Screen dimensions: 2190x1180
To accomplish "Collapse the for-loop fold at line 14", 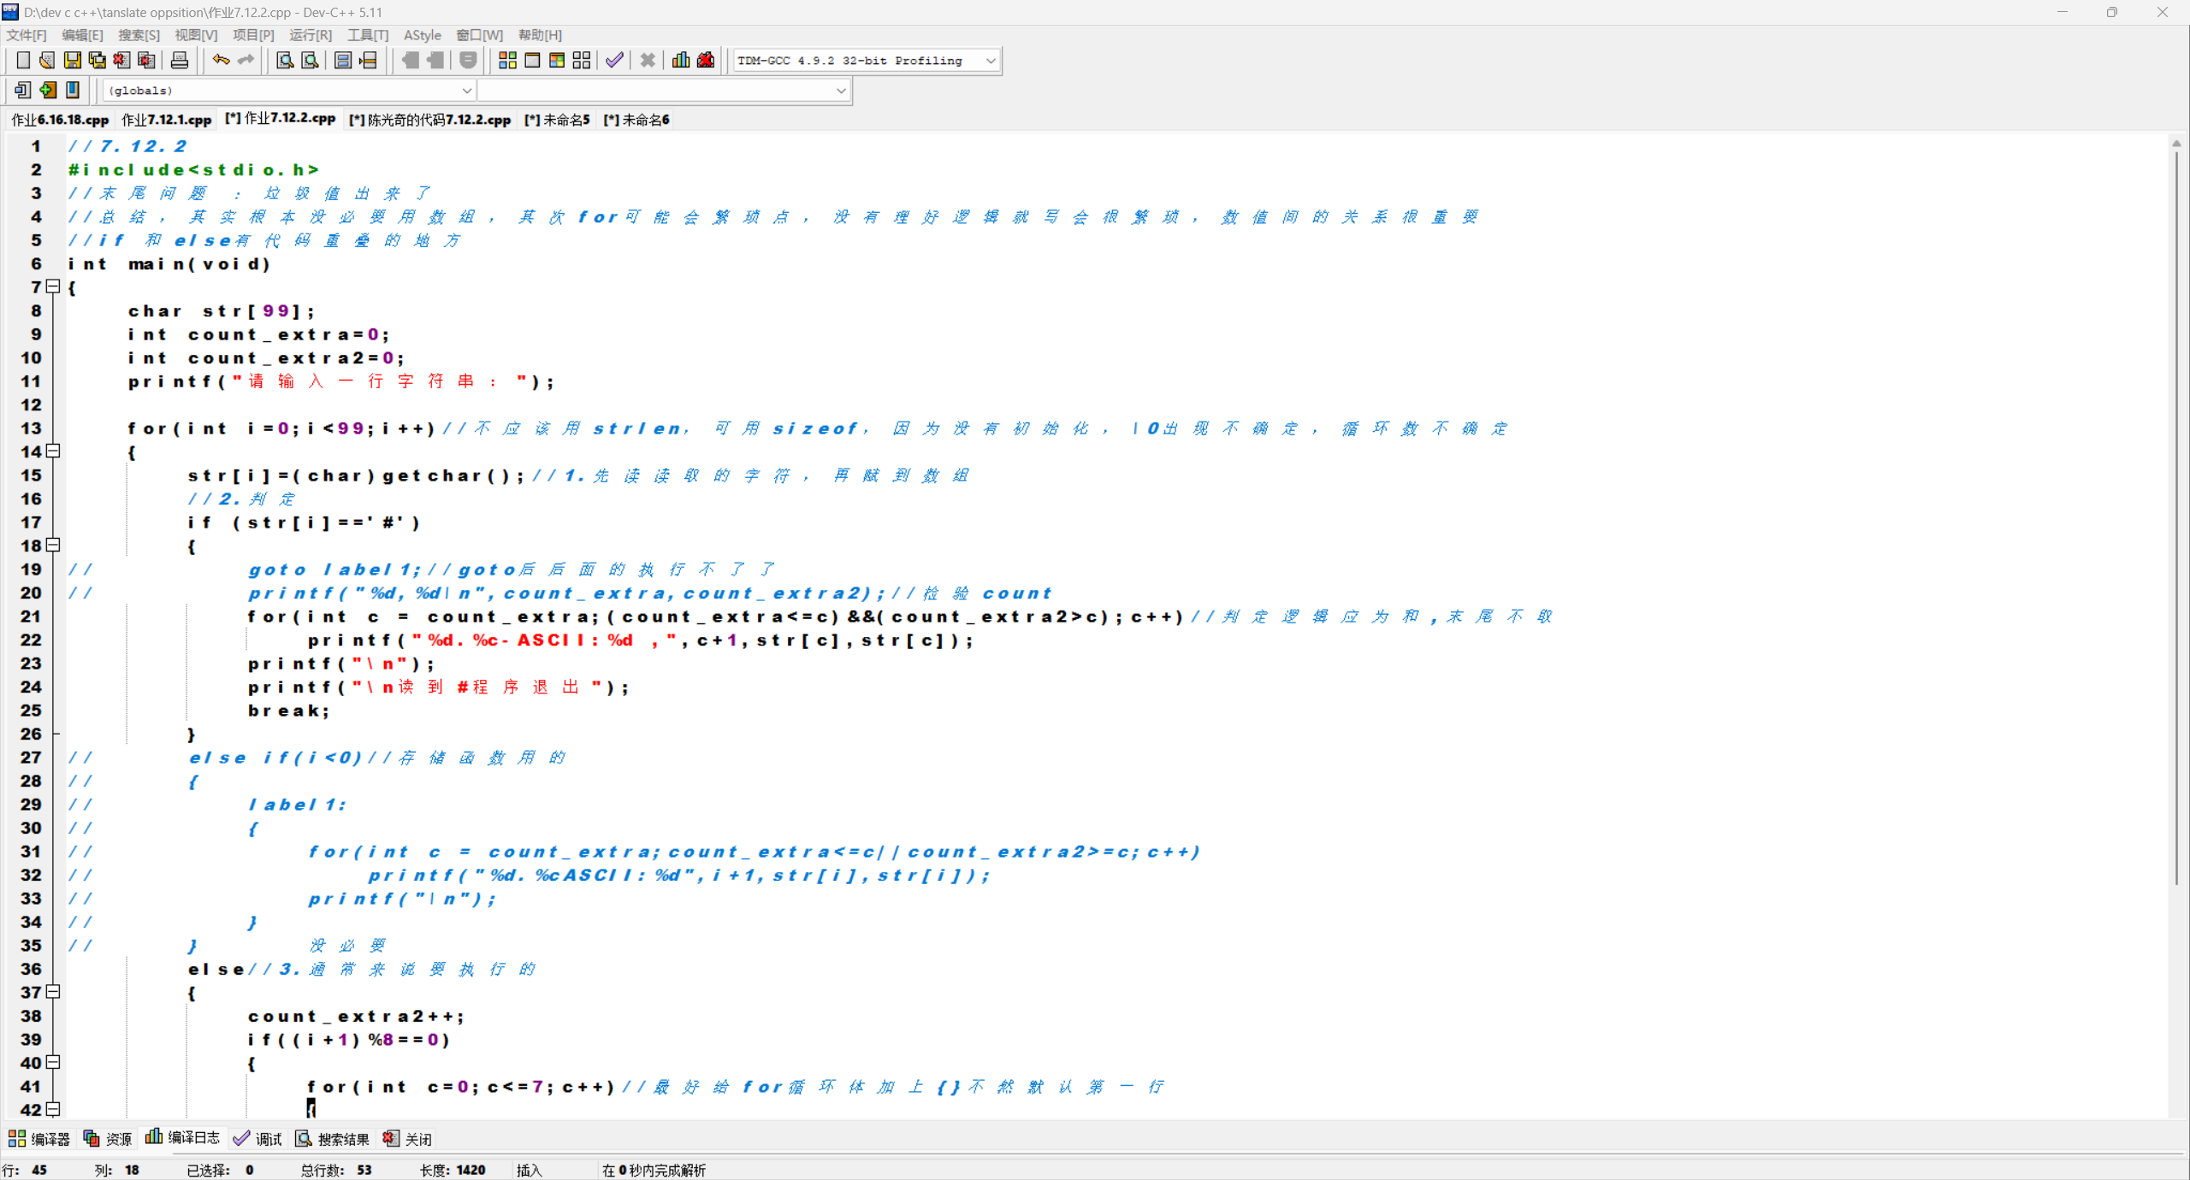I will click(53, 451).
